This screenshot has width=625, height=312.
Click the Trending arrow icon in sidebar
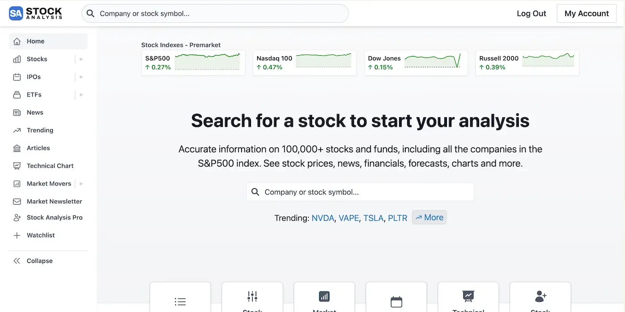17,131
